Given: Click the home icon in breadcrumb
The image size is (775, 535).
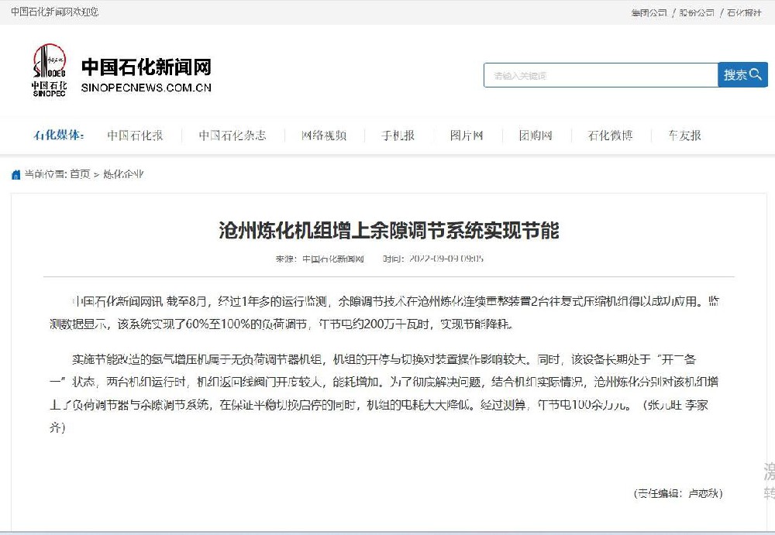Looking at the screenshot, I should [15, 174].
